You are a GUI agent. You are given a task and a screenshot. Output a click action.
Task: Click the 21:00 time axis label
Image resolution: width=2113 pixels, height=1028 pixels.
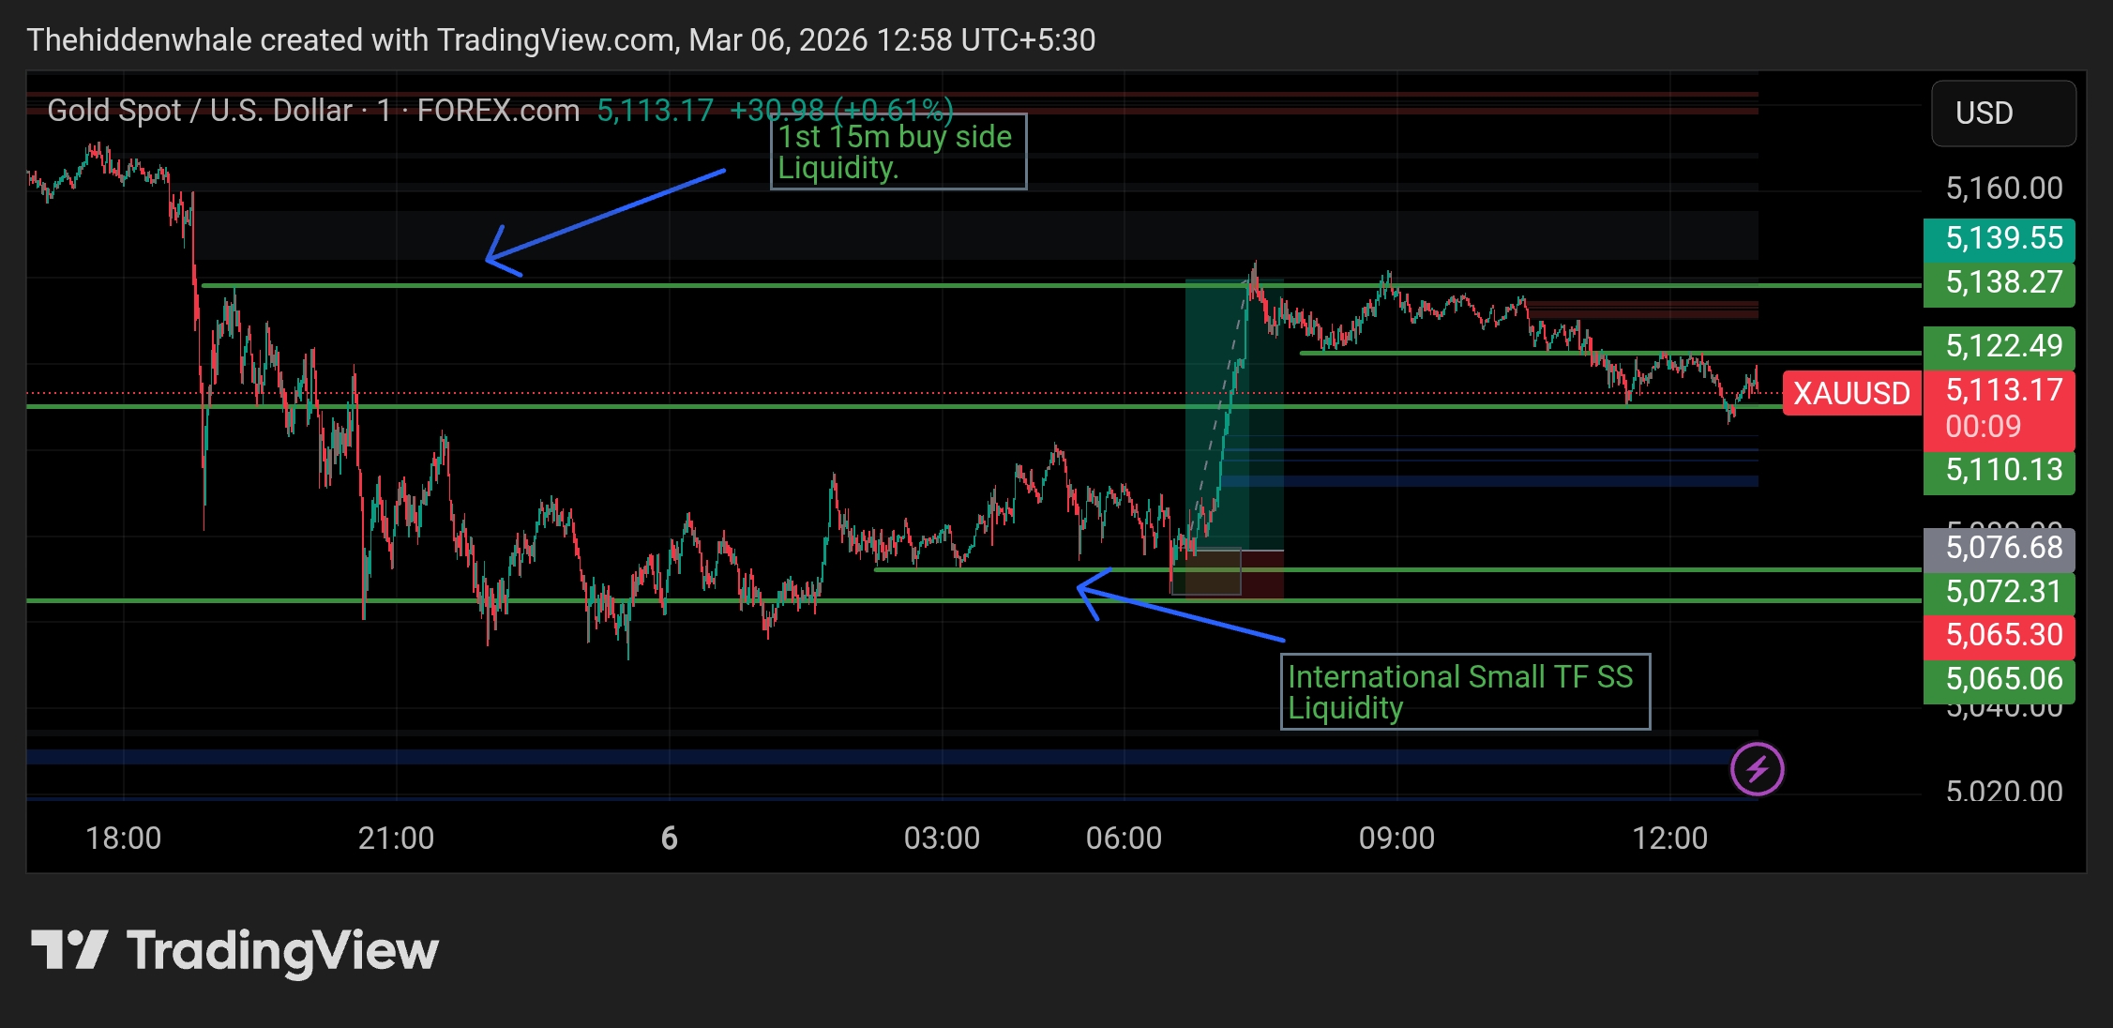click(396, 838)
